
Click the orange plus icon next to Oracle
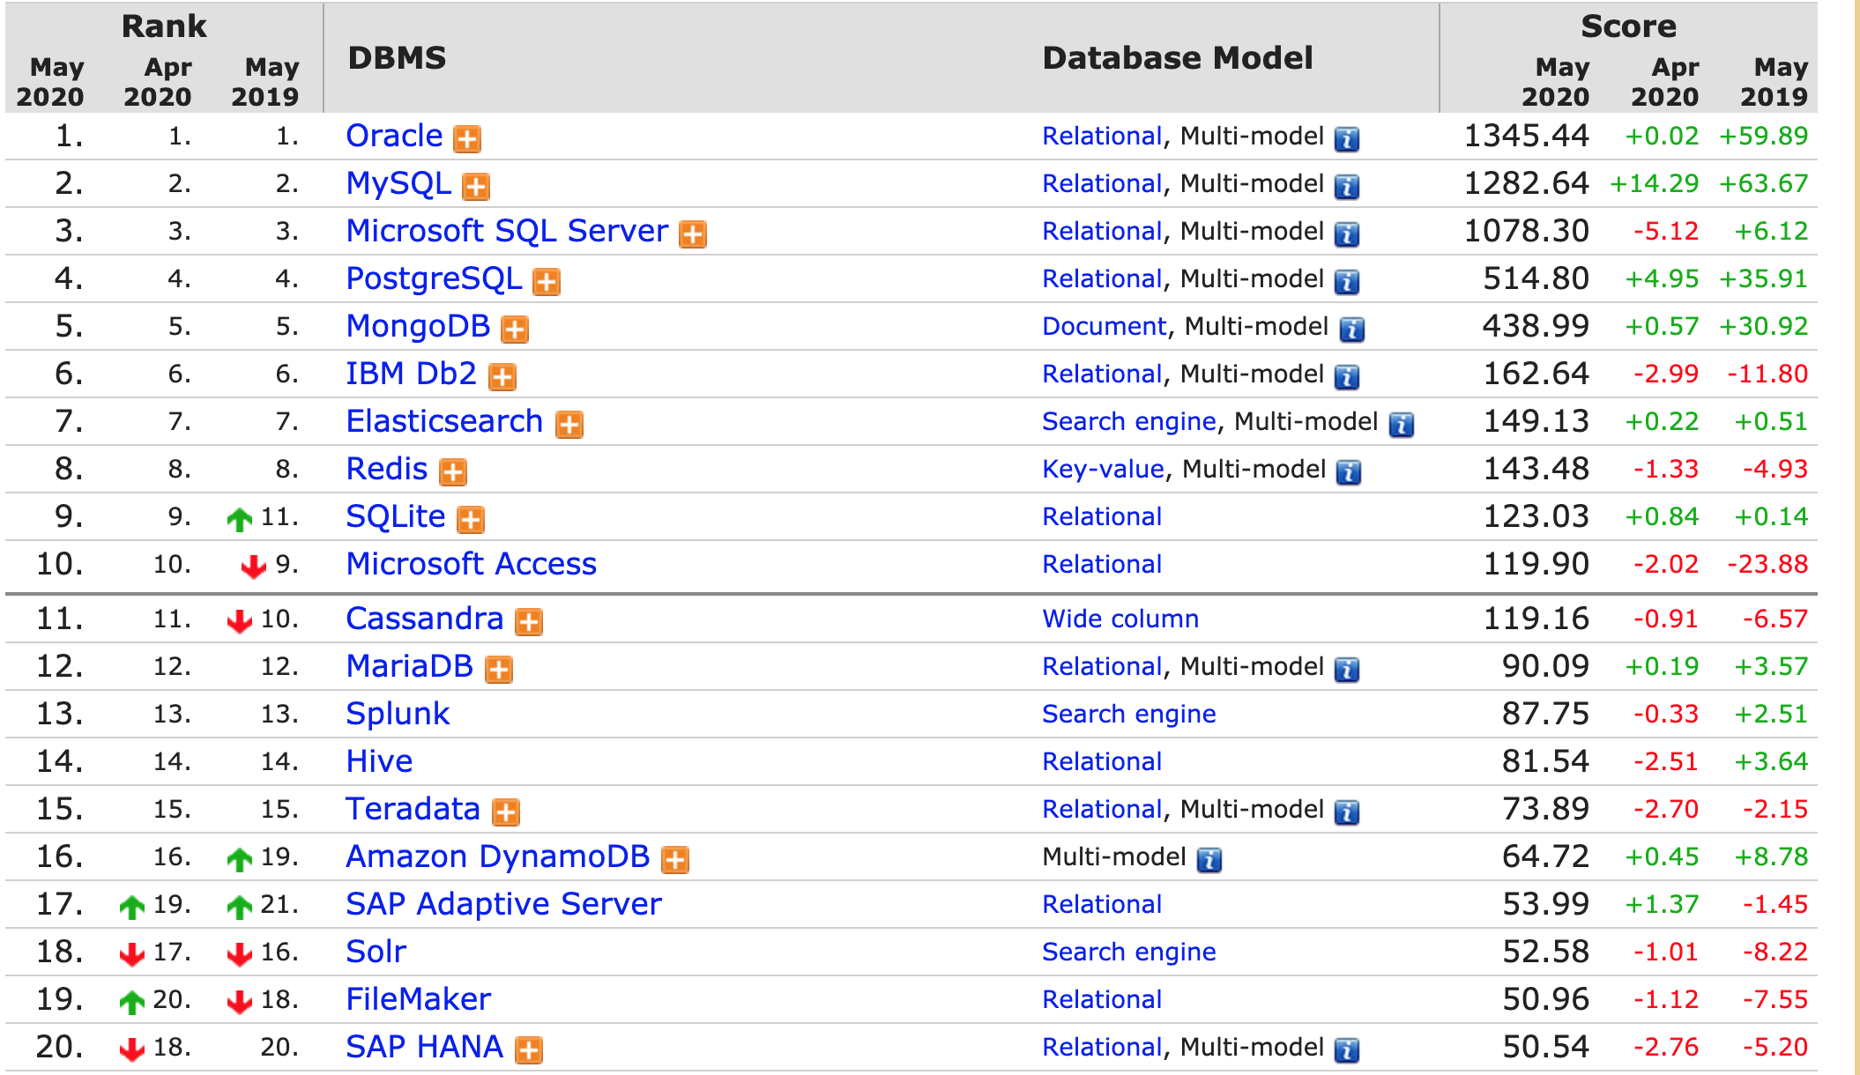point(466,138)
